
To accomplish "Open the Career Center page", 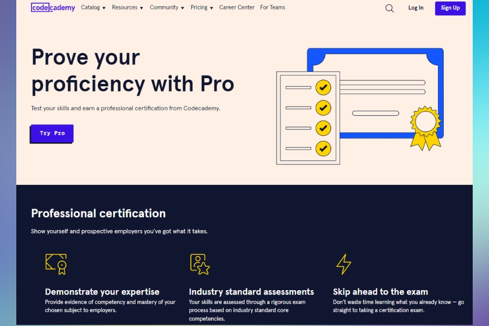I will point(237,8).
